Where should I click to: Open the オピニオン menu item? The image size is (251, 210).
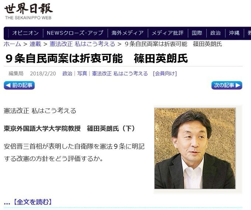coord(25,33)
